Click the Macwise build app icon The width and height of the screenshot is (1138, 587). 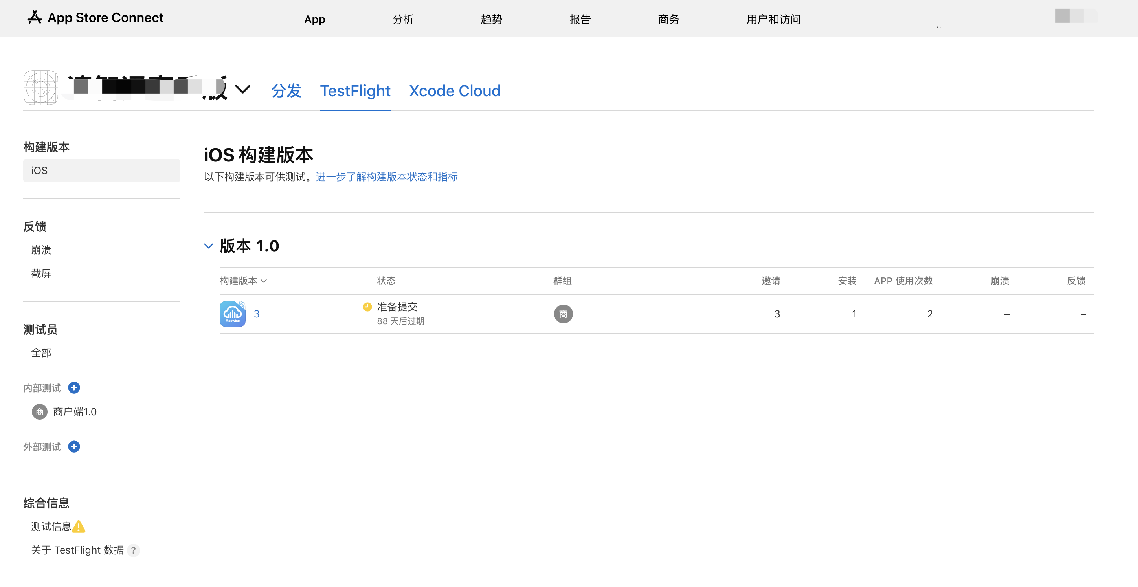232,314
